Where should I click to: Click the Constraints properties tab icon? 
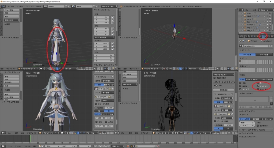point(260,36)
